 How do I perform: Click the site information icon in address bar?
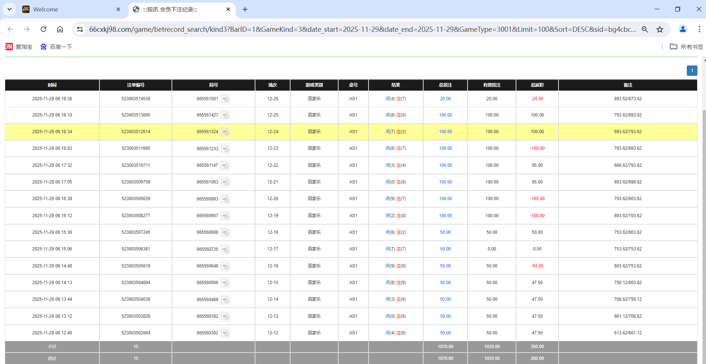point(80,29)
